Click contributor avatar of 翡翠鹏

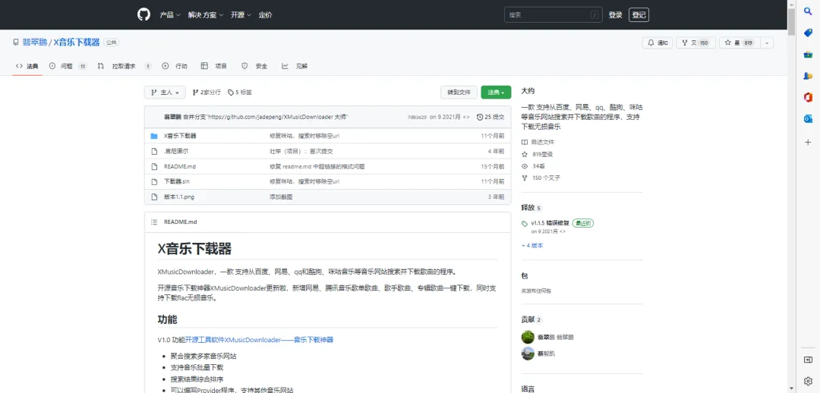coord(528,337)
